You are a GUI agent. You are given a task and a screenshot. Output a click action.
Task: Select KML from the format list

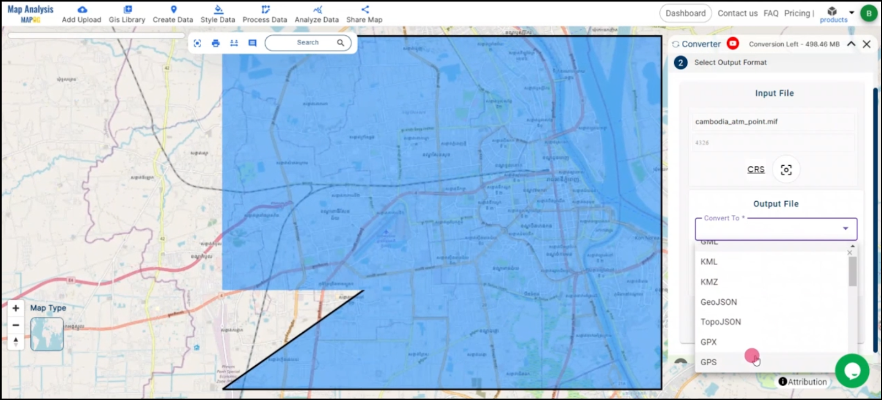[x=772, y=262]
